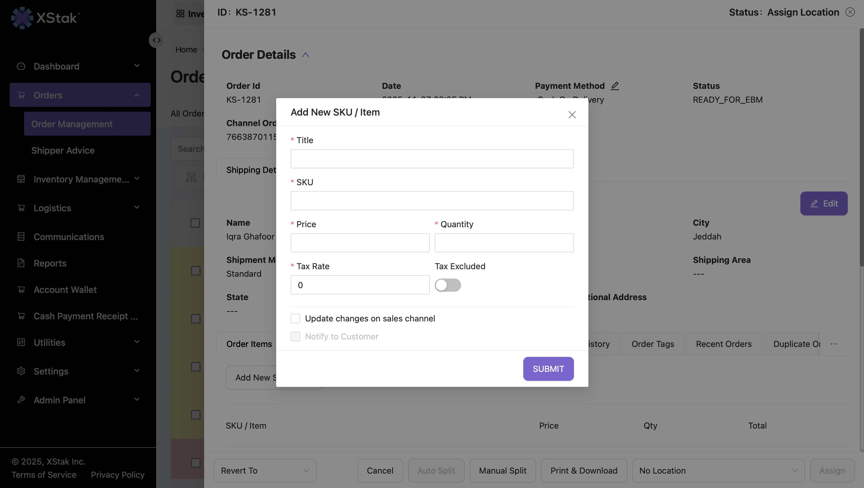864x488 pixels.
Task: Click the Price input field
Action: click(x=360, y=242)
